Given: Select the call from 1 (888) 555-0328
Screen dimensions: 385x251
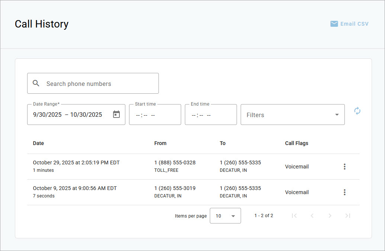Looking at the screenshot, I should 175,163.
